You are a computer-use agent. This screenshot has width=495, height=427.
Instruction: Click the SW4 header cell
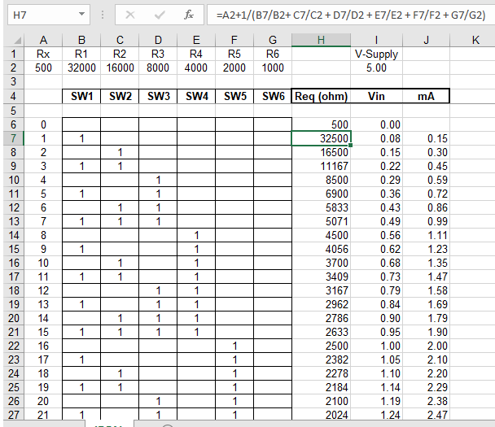pos(196,96)
